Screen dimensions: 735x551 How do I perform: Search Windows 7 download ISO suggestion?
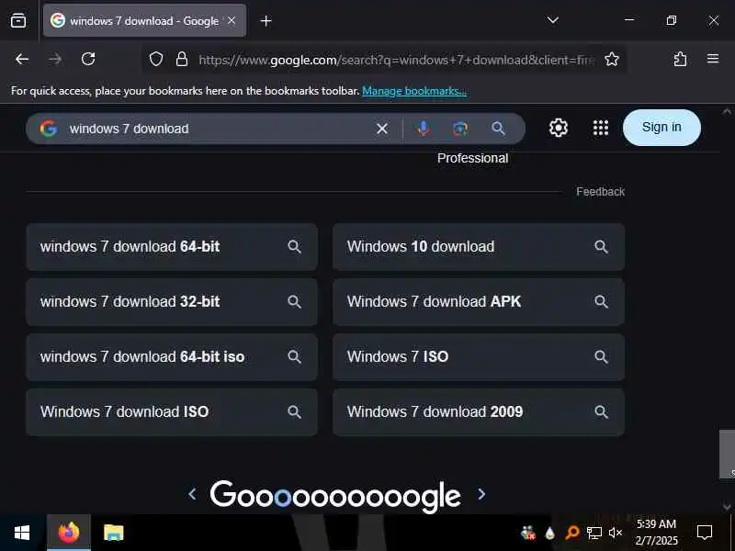172,411
